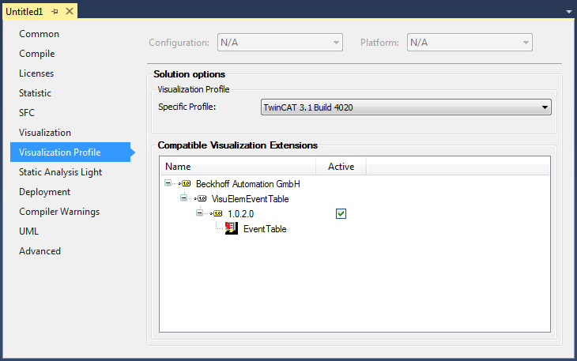Click the Configuration label
Viewport: 577px width, 361px height.
click(179, 43)
